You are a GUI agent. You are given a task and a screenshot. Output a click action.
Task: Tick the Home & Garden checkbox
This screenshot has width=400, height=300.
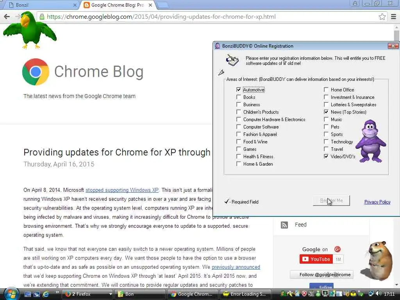(239, 164)
